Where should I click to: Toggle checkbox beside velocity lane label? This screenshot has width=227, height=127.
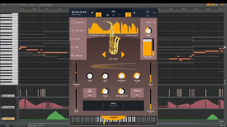pyautogui.click(x=1, y=96)
